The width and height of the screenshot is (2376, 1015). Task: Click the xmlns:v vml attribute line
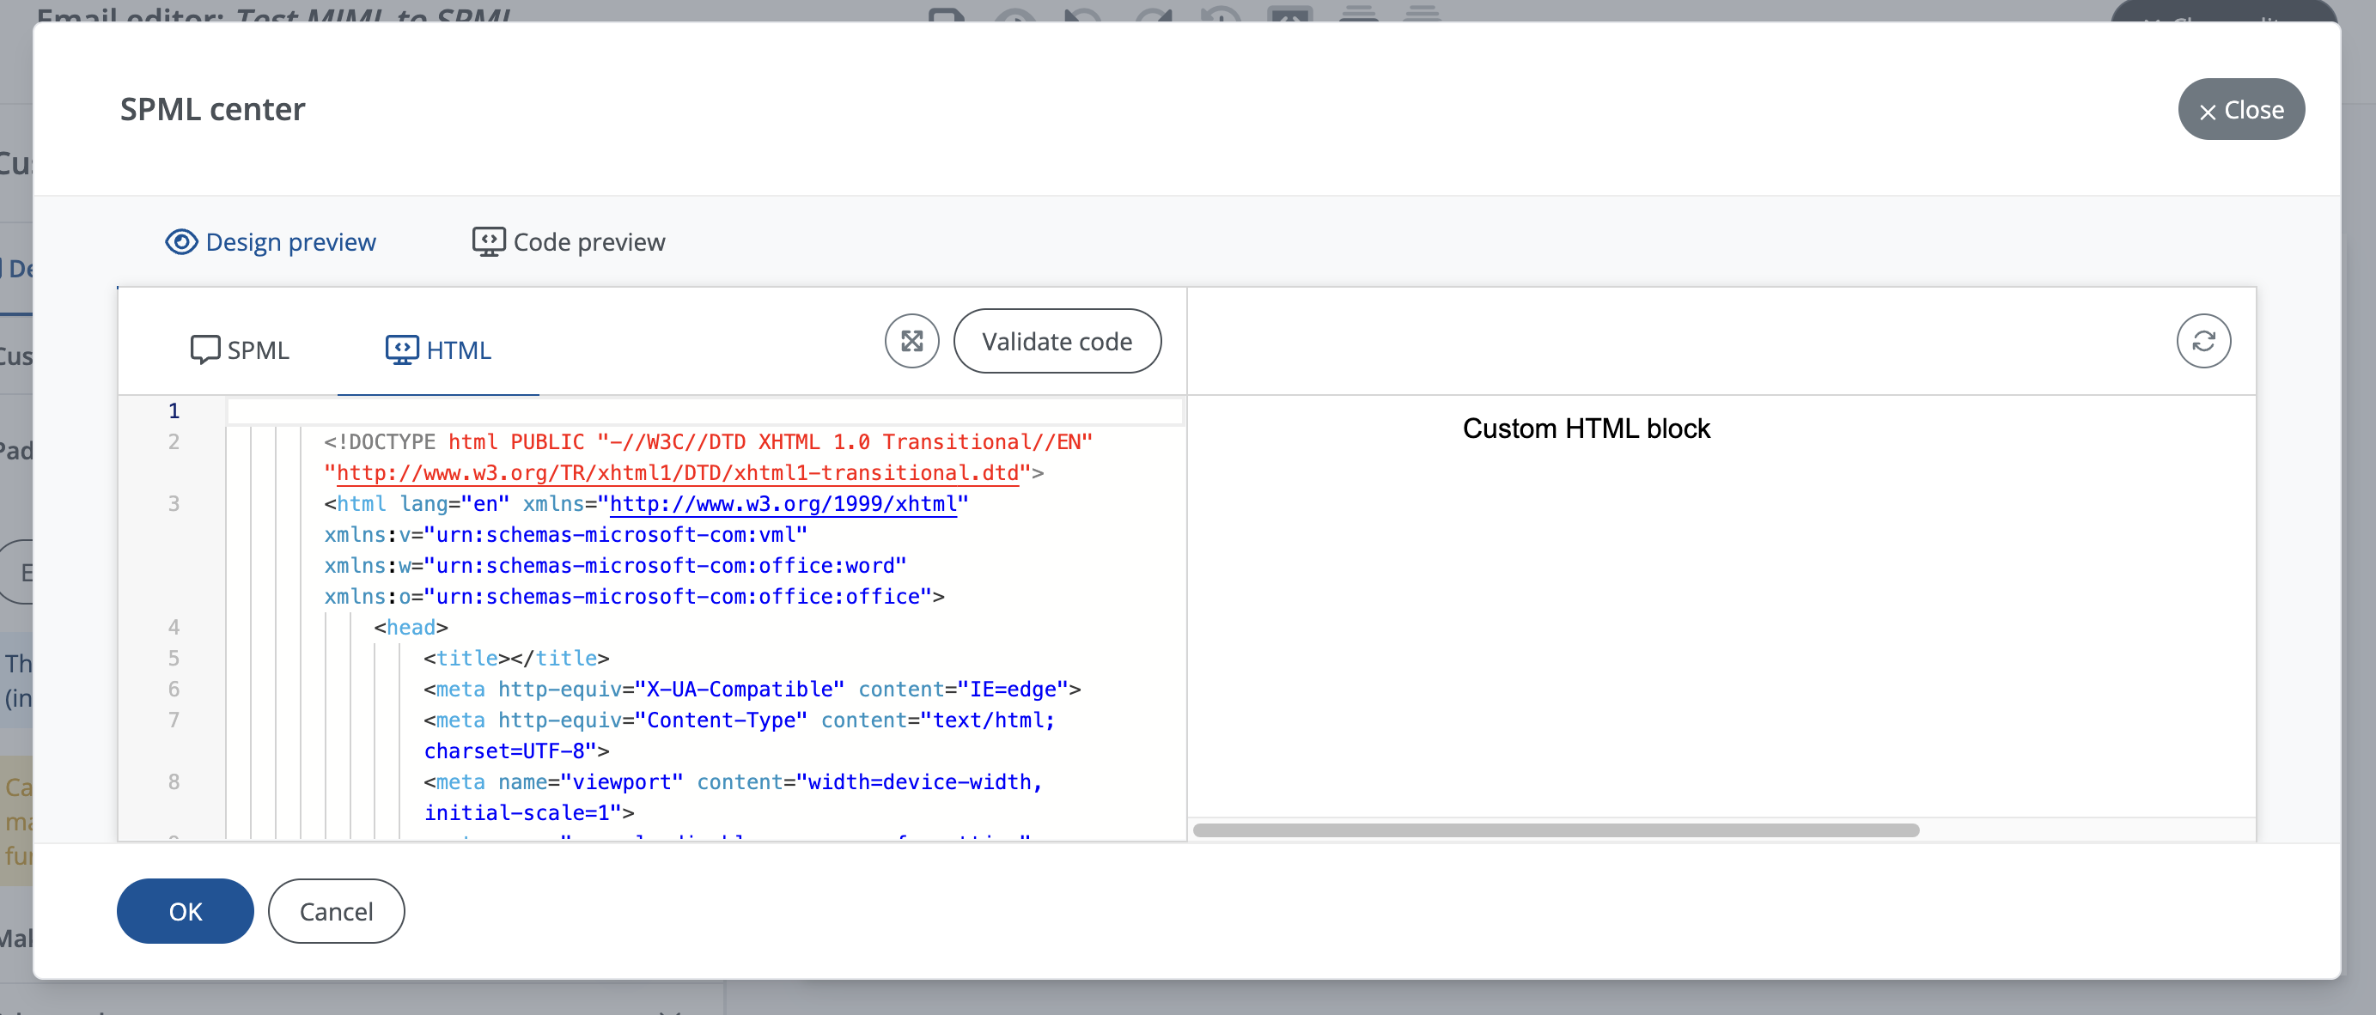coord(565,535)
